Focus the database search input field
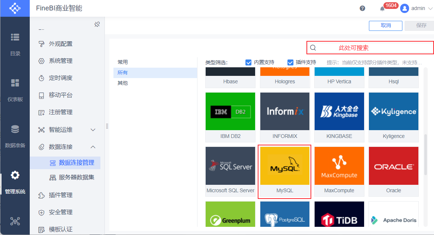 tap(370, 48)
